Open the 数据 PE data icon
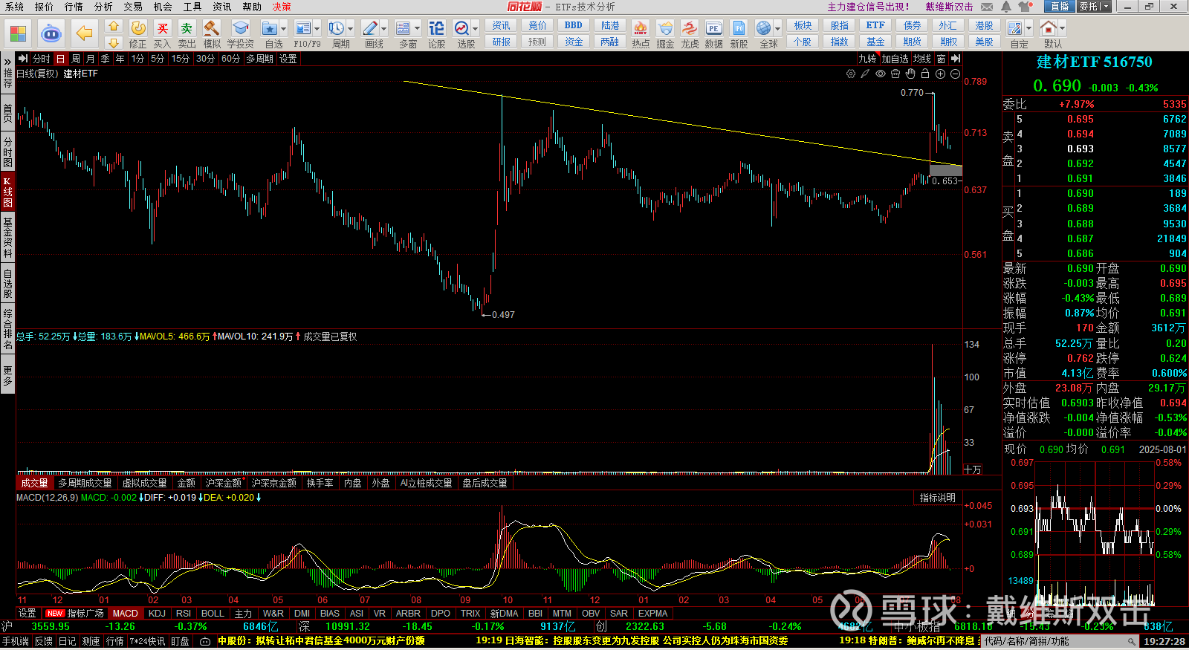The height and width of the screenshot is (650, 1189). coord(713,28)
